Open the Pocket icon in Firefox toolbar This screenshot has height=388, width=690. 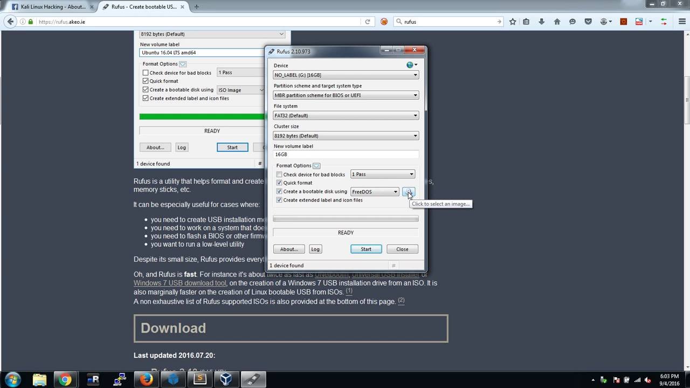pyautogui.click(x=588, y=22)
